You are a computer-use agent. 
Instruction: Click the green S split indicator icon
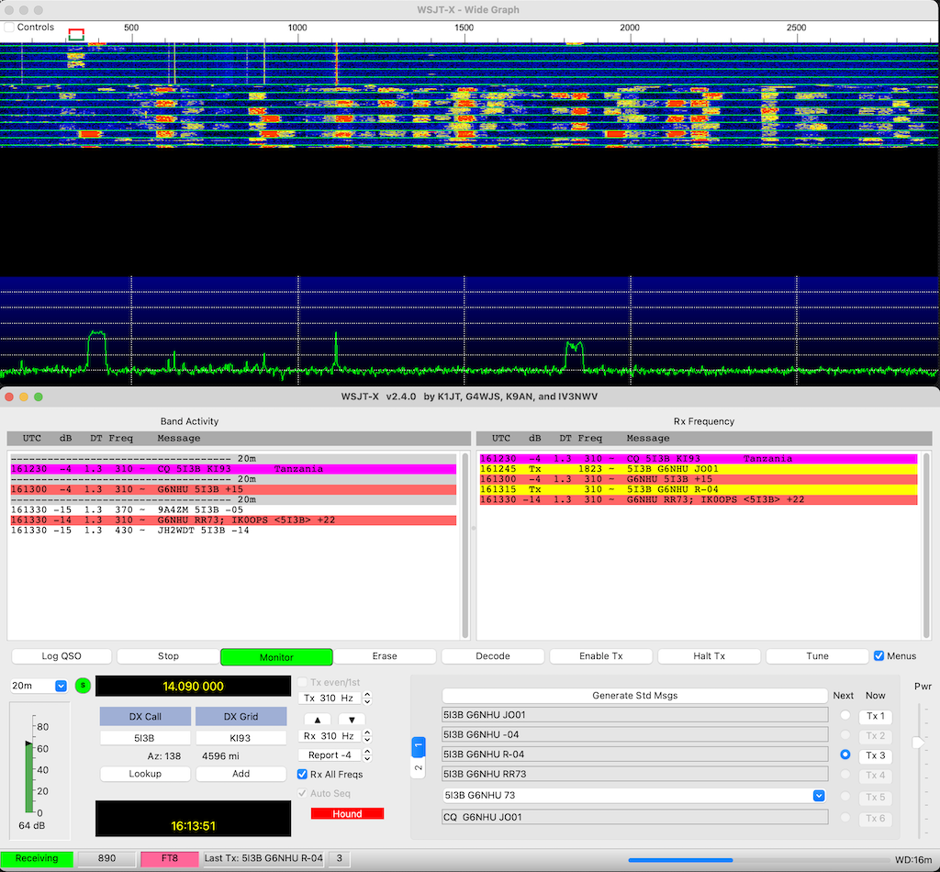83,686
